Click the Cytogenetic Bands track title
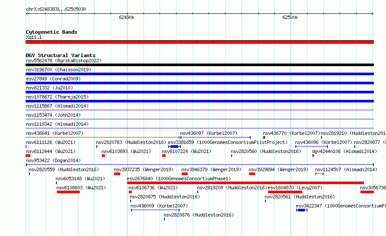The height and width of the screenshot is (236, 386). [52, 32]
